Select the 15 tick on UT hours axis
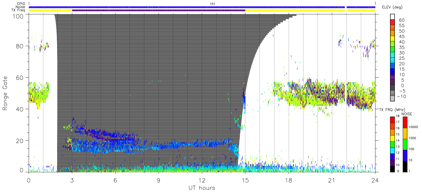422x195 pixels. tap(245, 180)
